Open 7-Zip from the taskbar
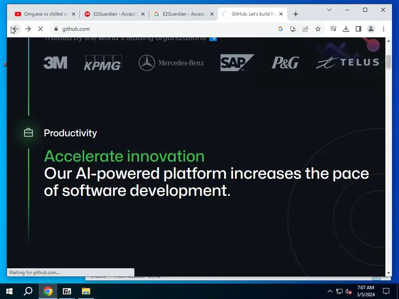 pyautogui.click(x=67, y=291)
